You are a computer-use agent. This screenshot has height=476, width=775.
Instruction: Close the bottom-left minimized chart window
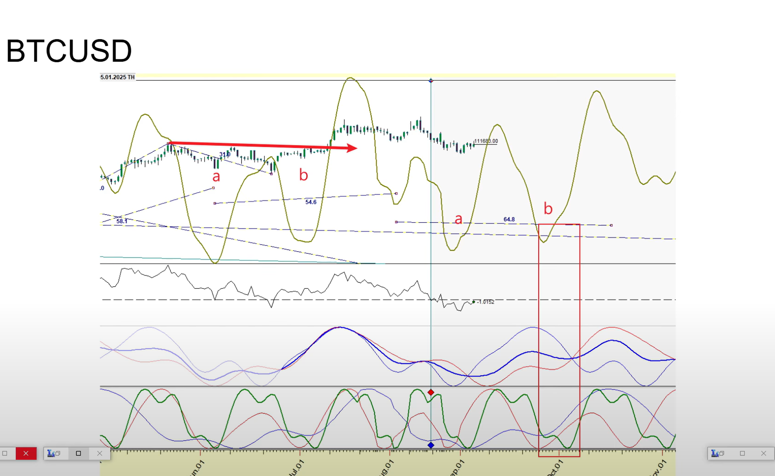click(x=100, y=453)
